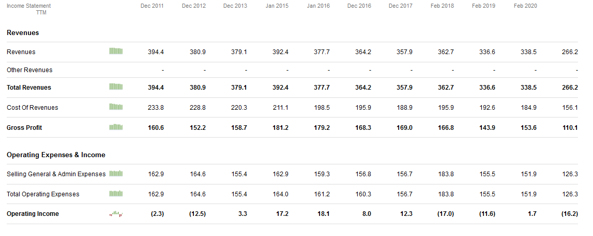Click the Selling General & Admin Expenses label
Screen dimensions: 593x236
pyautogui.click(x=56, y=174)
